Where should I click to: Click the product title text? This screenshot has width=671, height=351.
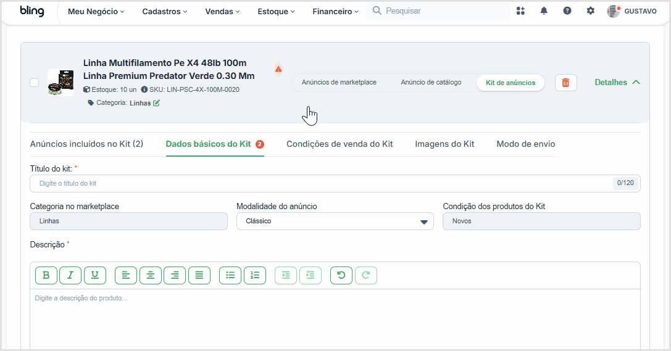click(x=169, y=69)
